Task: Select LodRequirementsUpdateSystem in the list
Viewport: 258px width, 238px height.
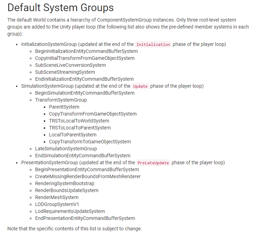Action: click(70, 211)
